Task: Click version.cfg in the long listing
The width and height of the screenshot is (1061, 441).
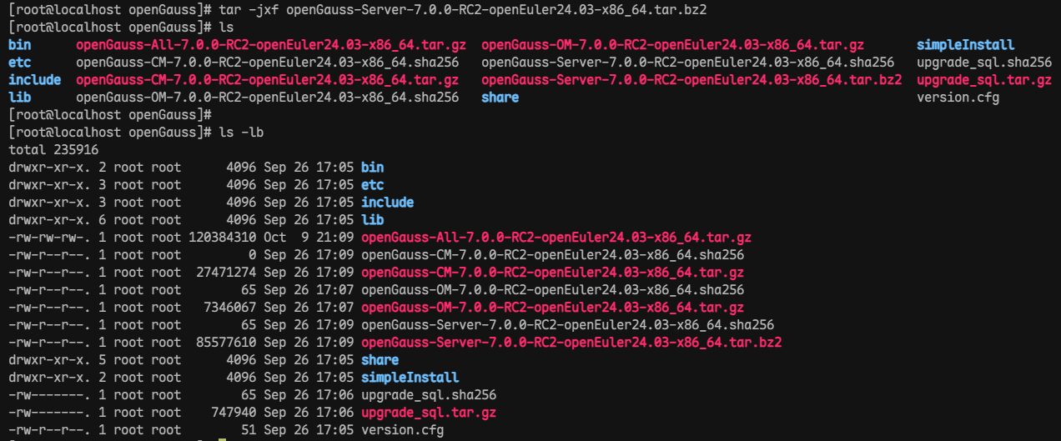Action: point(402,430)
